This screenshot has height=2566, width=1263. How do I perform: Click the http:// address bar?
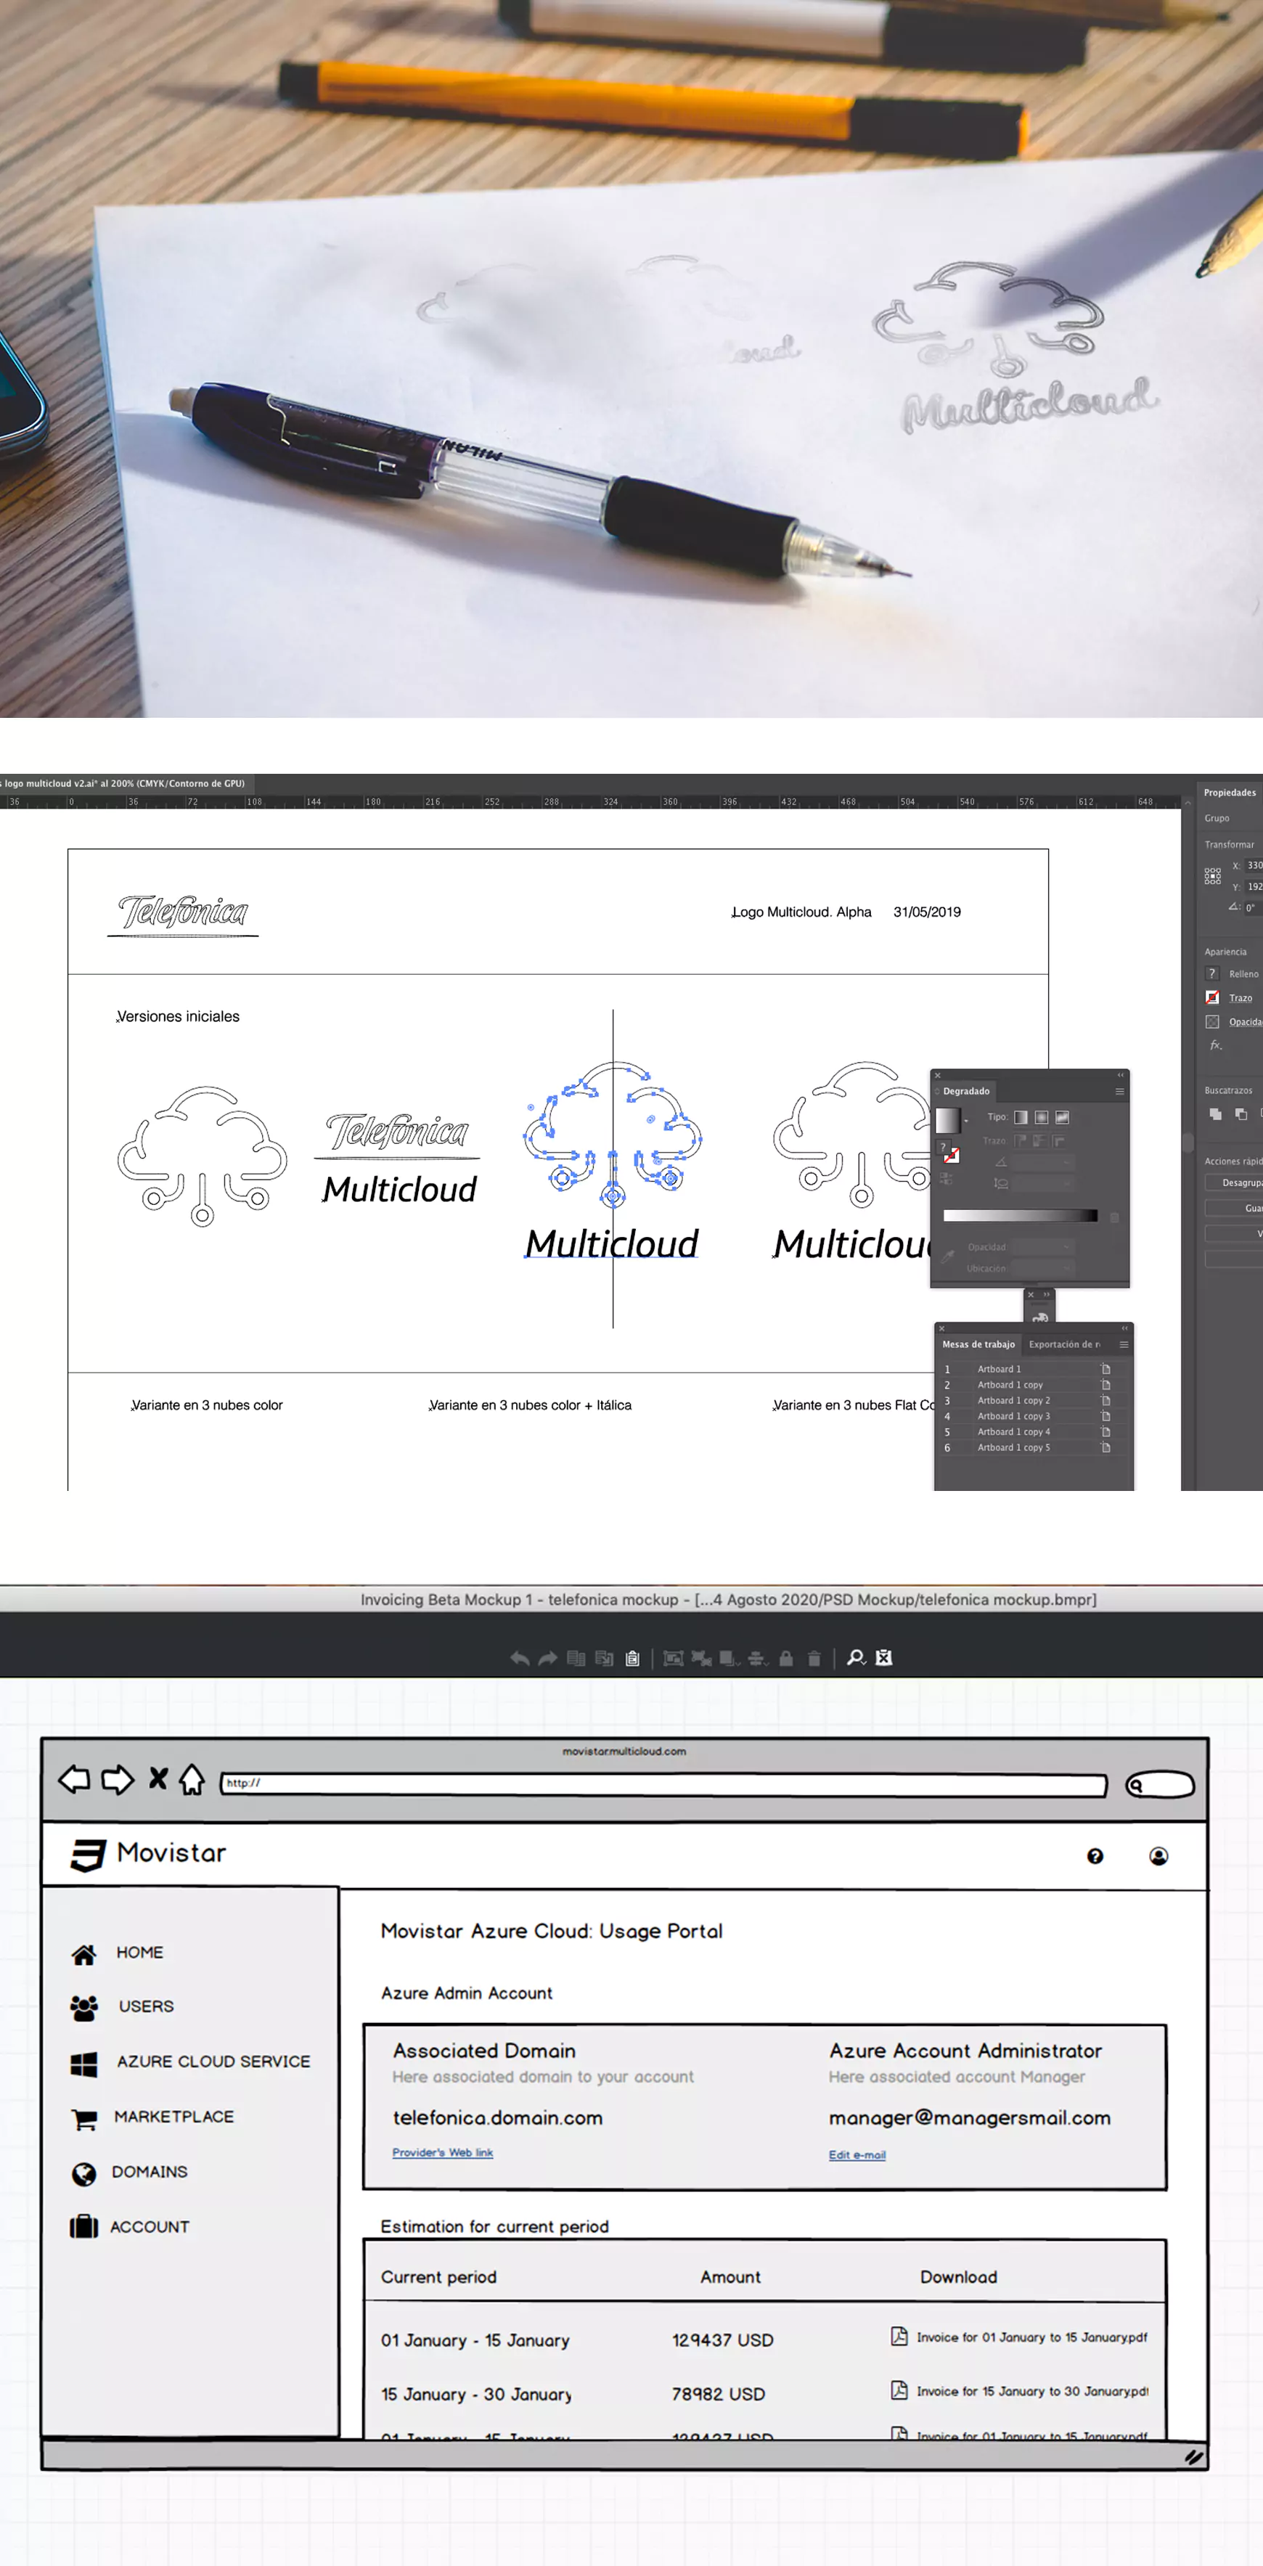[x=663, y=1785]
